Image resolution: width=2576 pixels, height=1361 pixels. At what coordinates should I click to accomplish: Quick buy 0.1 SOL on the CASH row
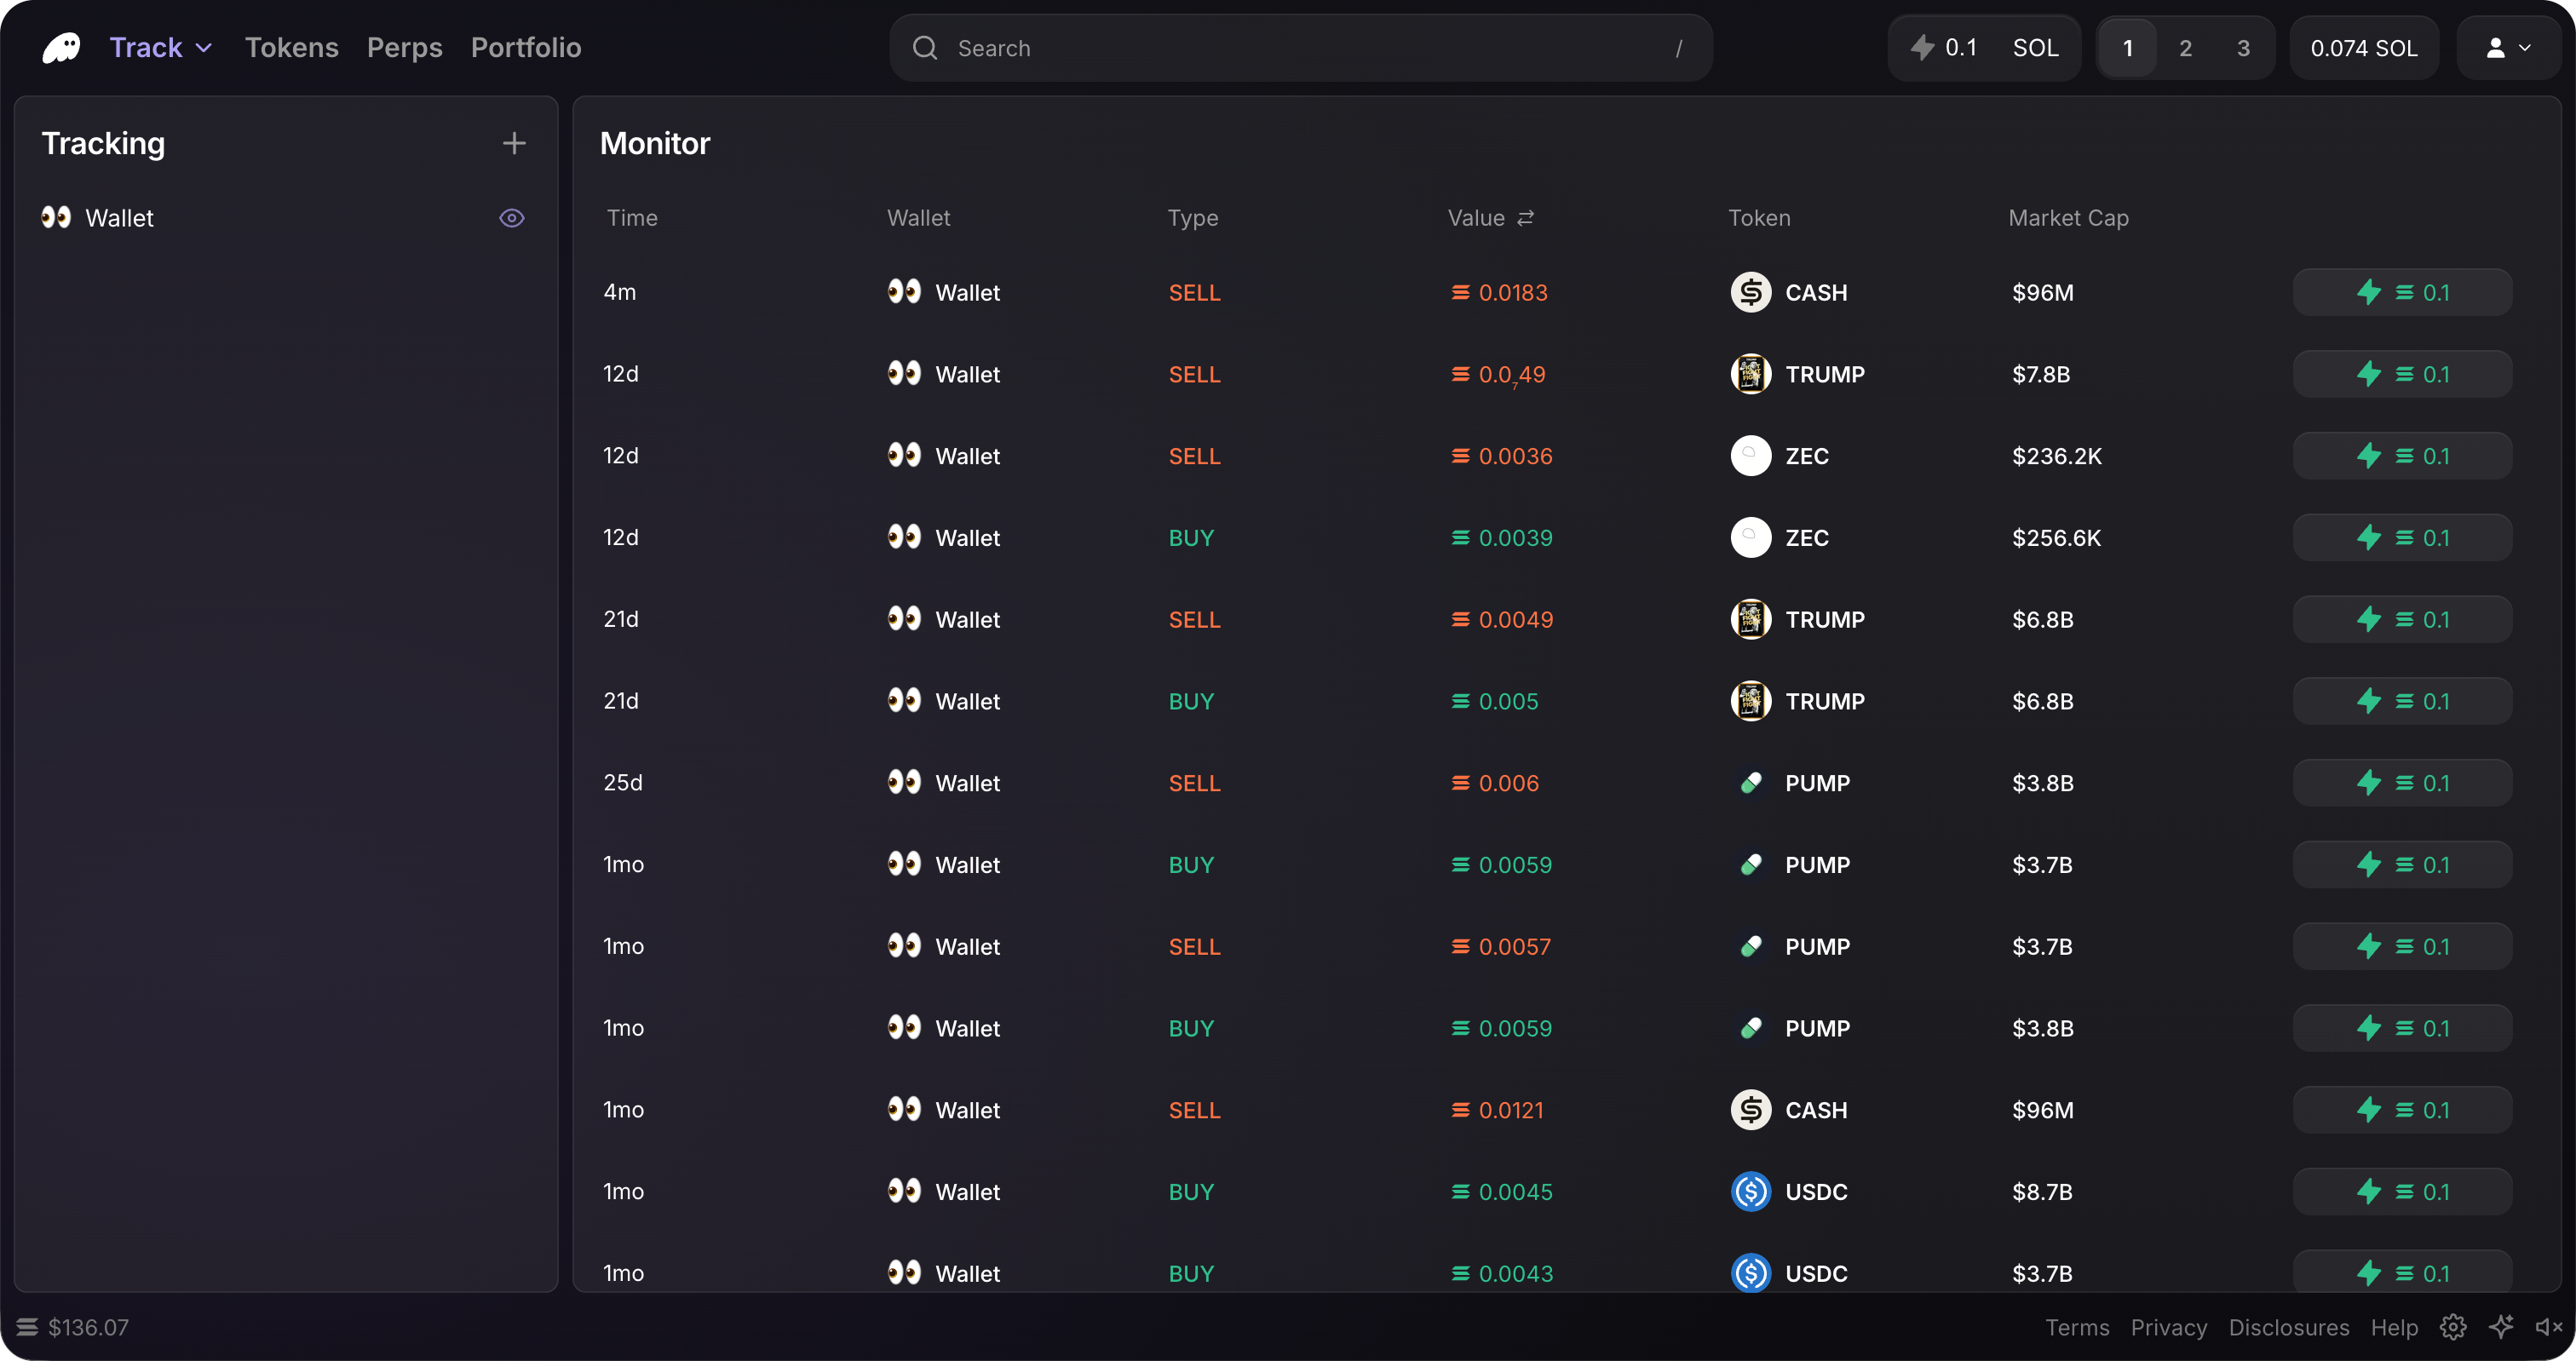[2402, 292]
